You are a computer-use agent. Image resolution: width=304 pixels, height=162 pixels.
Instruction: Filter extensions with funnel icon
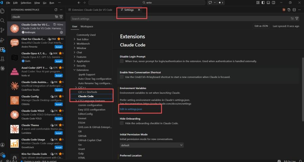[x=61, y=17]
